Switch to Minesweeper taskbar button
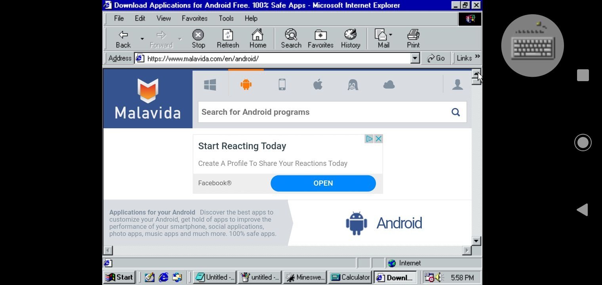602x285 pixels. tap(305, 277)
